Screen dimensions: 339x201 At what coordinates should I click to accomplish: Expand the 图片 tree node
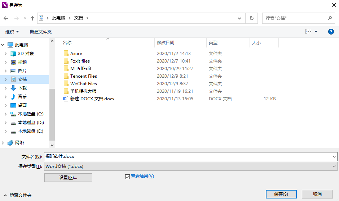pos(6,71)
